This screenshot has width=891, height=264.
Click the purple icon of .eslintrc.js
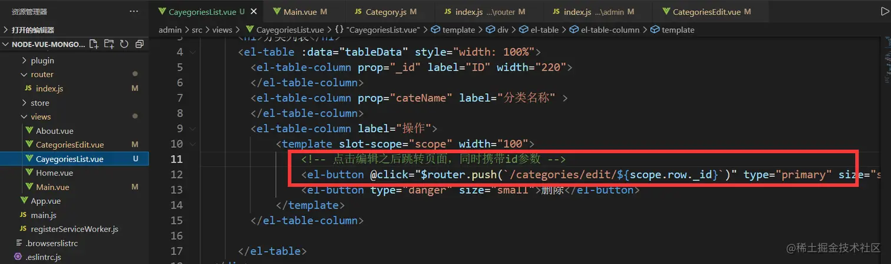18,257
